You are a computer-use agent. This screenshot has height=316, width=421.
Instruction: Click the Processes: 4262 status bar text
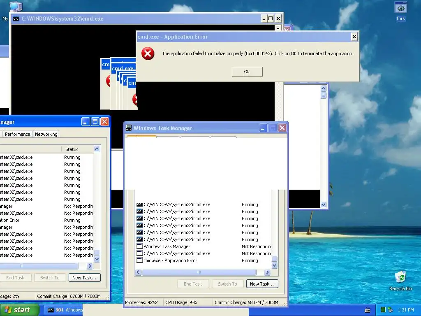click(x=141, y=302)
